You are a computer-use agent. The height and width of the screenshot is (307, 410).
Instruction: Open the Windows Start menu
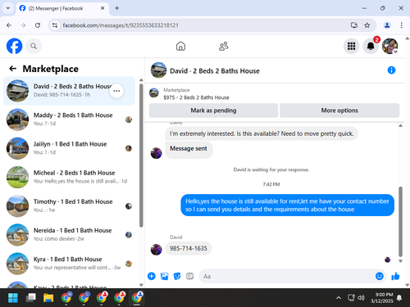13,297
